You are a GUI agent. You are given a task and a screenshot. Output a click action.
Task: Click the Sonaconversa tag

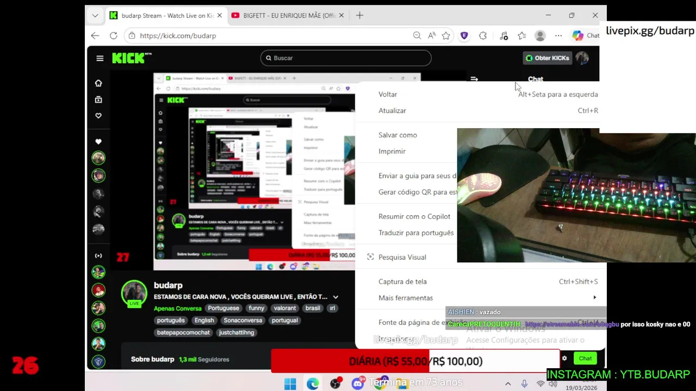(x=243, y=320)
